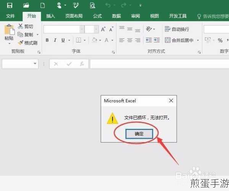Click the Save icon in quick access toolbar
This screenshot has width=229, height=191.
pos(10,6)
